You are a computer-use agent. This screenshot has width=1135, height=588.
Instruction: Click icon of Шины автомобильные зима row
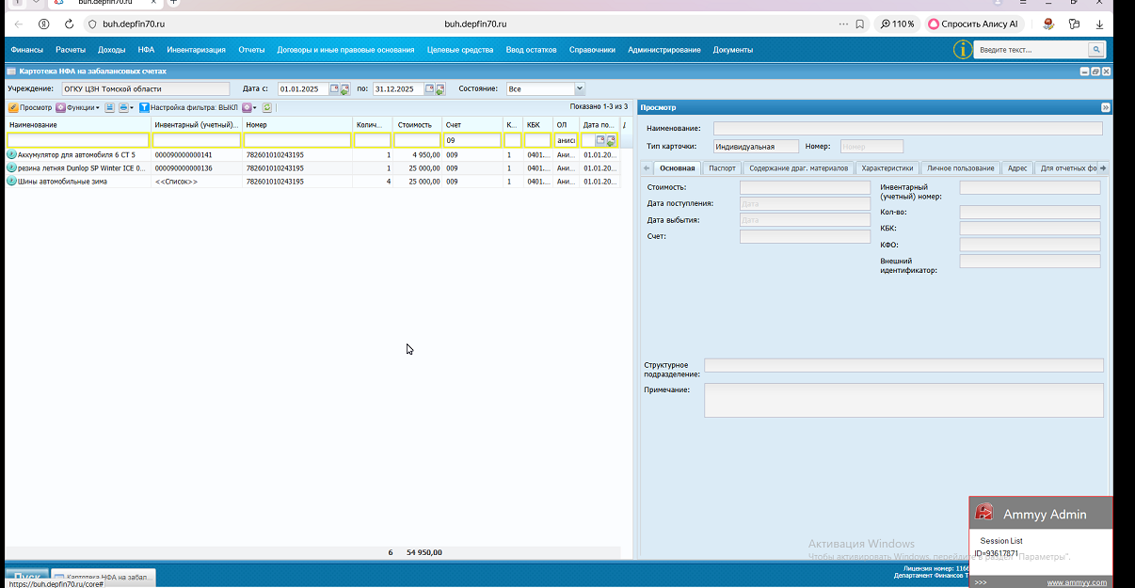coord(11,181)
